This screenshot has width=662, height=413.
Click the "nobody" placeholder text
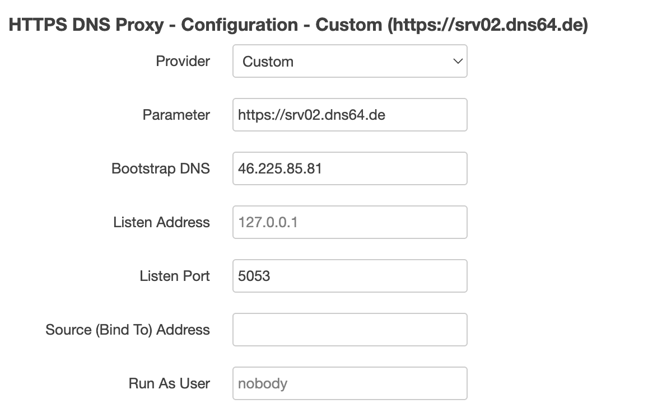pyautogui.click(x=262, y=383)
